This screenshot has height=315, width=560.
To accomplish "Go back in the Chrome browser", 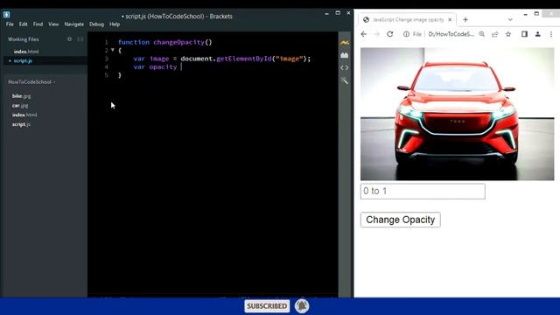I will (364, 34).
